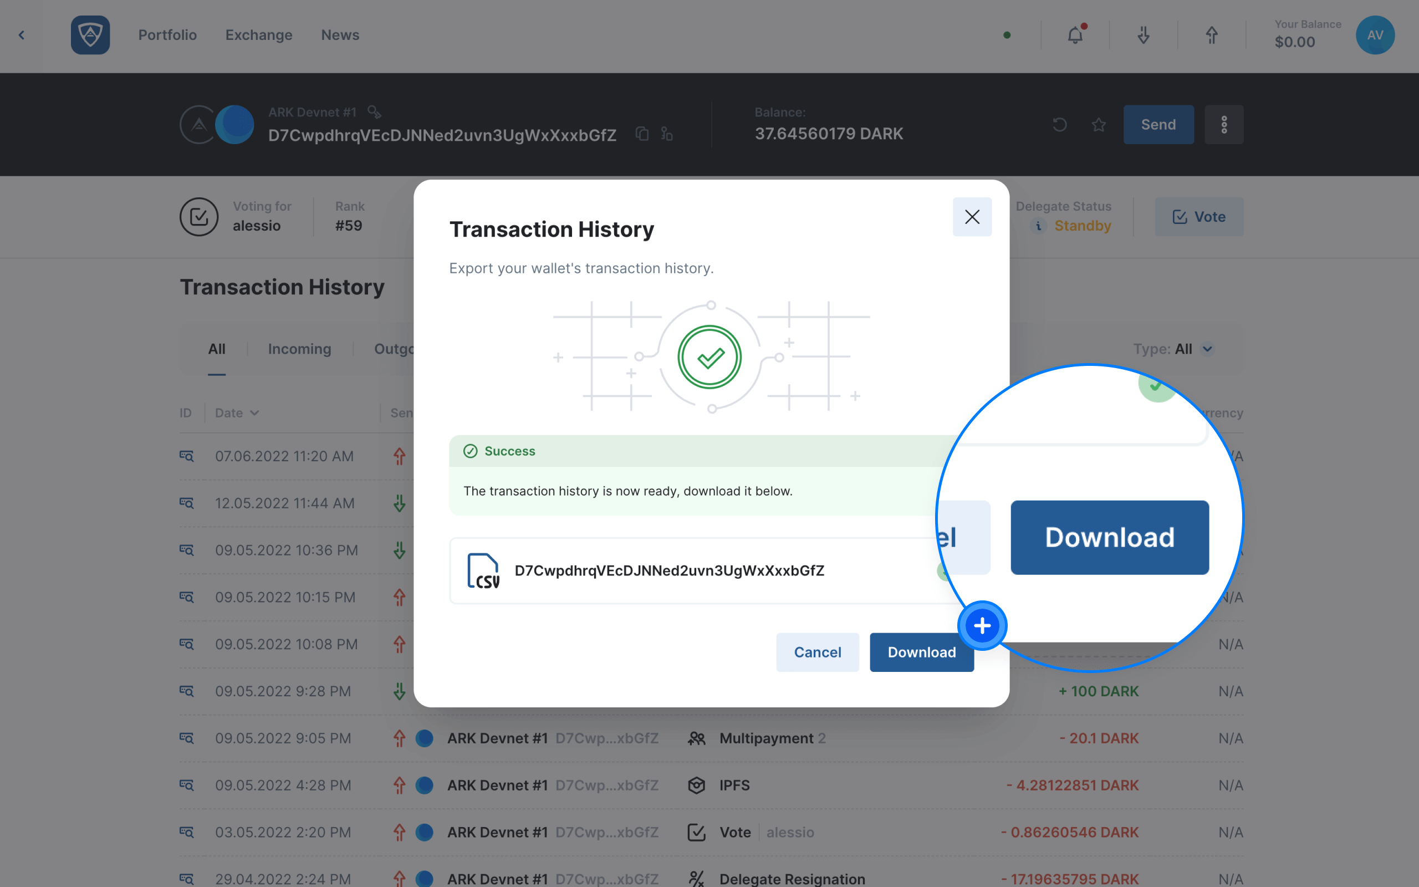The image size is (1419, 887).
Task: Click the ID column header
Action: (x=185, y=413)
